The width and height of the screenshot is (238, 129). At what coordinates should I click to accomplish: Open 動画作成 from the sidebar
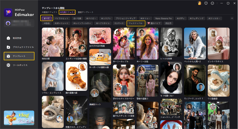(19, 38)
